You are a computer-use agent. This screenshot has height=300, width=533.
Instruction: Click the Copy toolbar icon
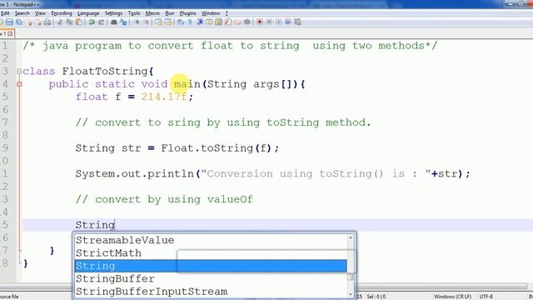69,22
